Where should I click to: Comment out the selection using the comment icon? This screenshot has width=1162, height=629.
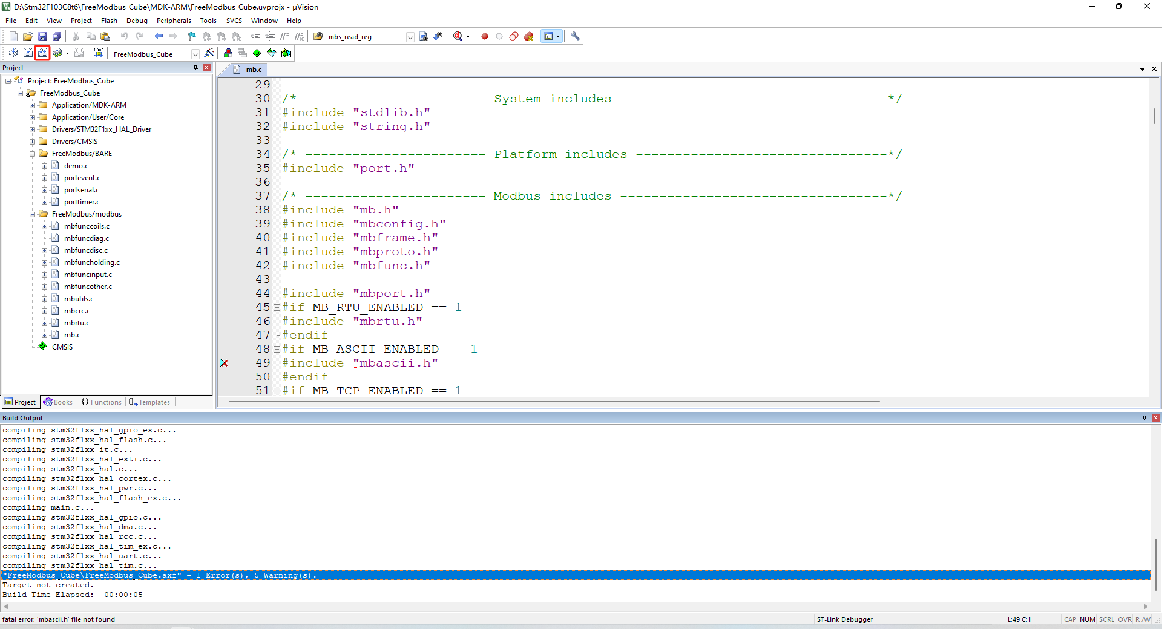coord(284,36)
